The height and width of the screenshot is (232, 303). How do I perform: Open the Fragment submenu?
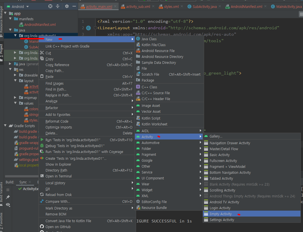pyautogui.click(x=169, y=154)
